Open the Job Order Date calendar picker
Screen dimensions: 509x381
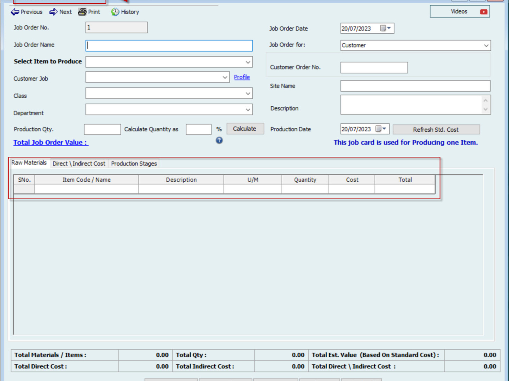tap(385, 28)
